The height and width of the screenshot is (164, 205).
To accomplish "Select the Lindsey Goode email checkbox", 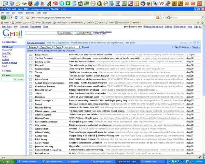I will pos(30,62).
